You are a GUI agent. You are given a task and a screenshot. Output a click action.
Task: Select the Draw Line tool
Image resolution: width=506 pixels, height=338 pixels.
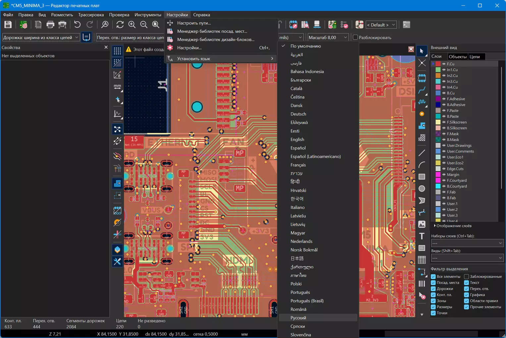(422, 153)
